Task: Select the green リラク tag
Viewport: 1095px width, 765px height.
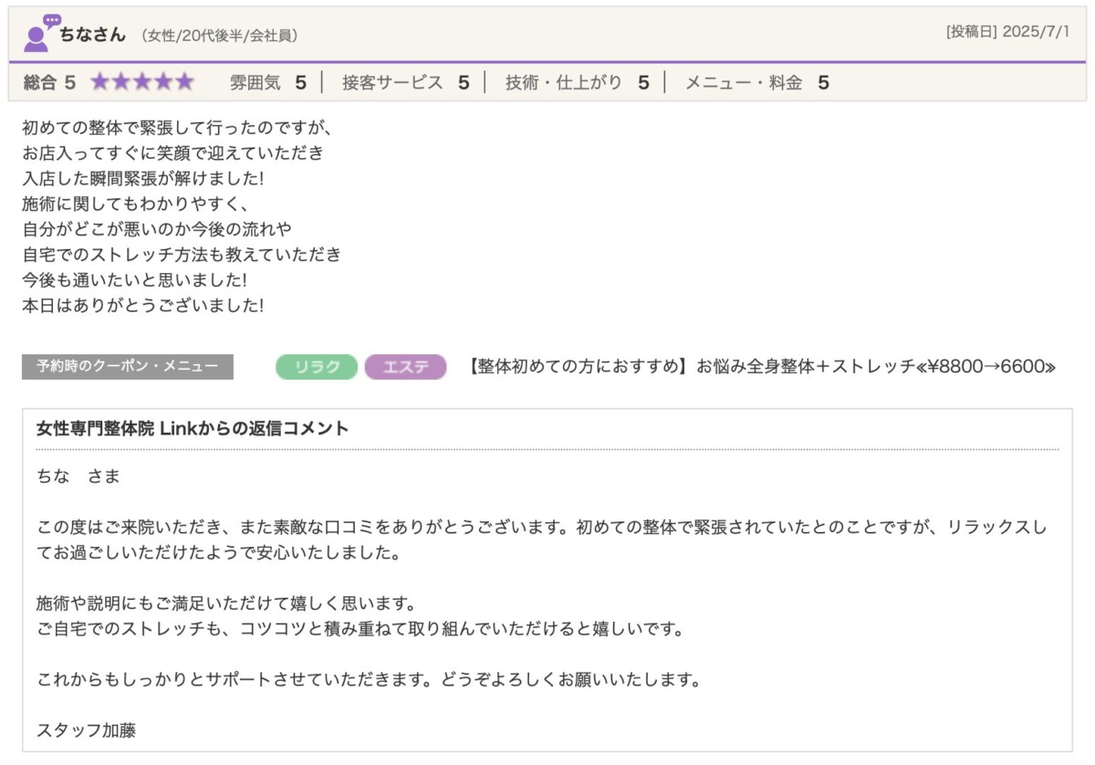Action: 317,367
